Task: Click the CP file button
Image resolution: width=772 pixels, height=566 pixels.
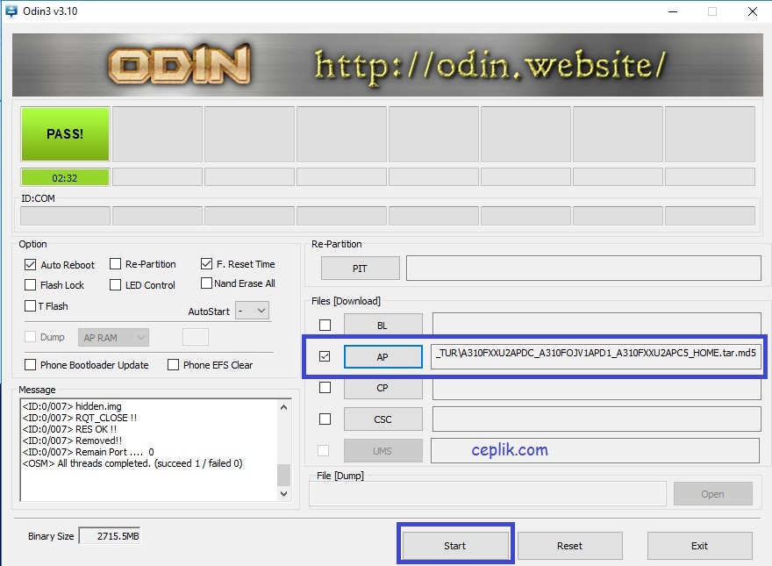Action: click(382, 388)
